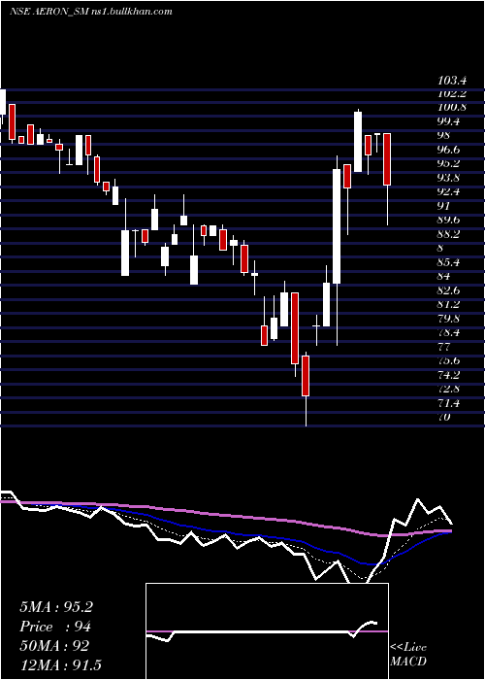Viewport: 485px width, 680px height.
Task: Click the 95.2 price axis label
Action: (x=449, y=163)
